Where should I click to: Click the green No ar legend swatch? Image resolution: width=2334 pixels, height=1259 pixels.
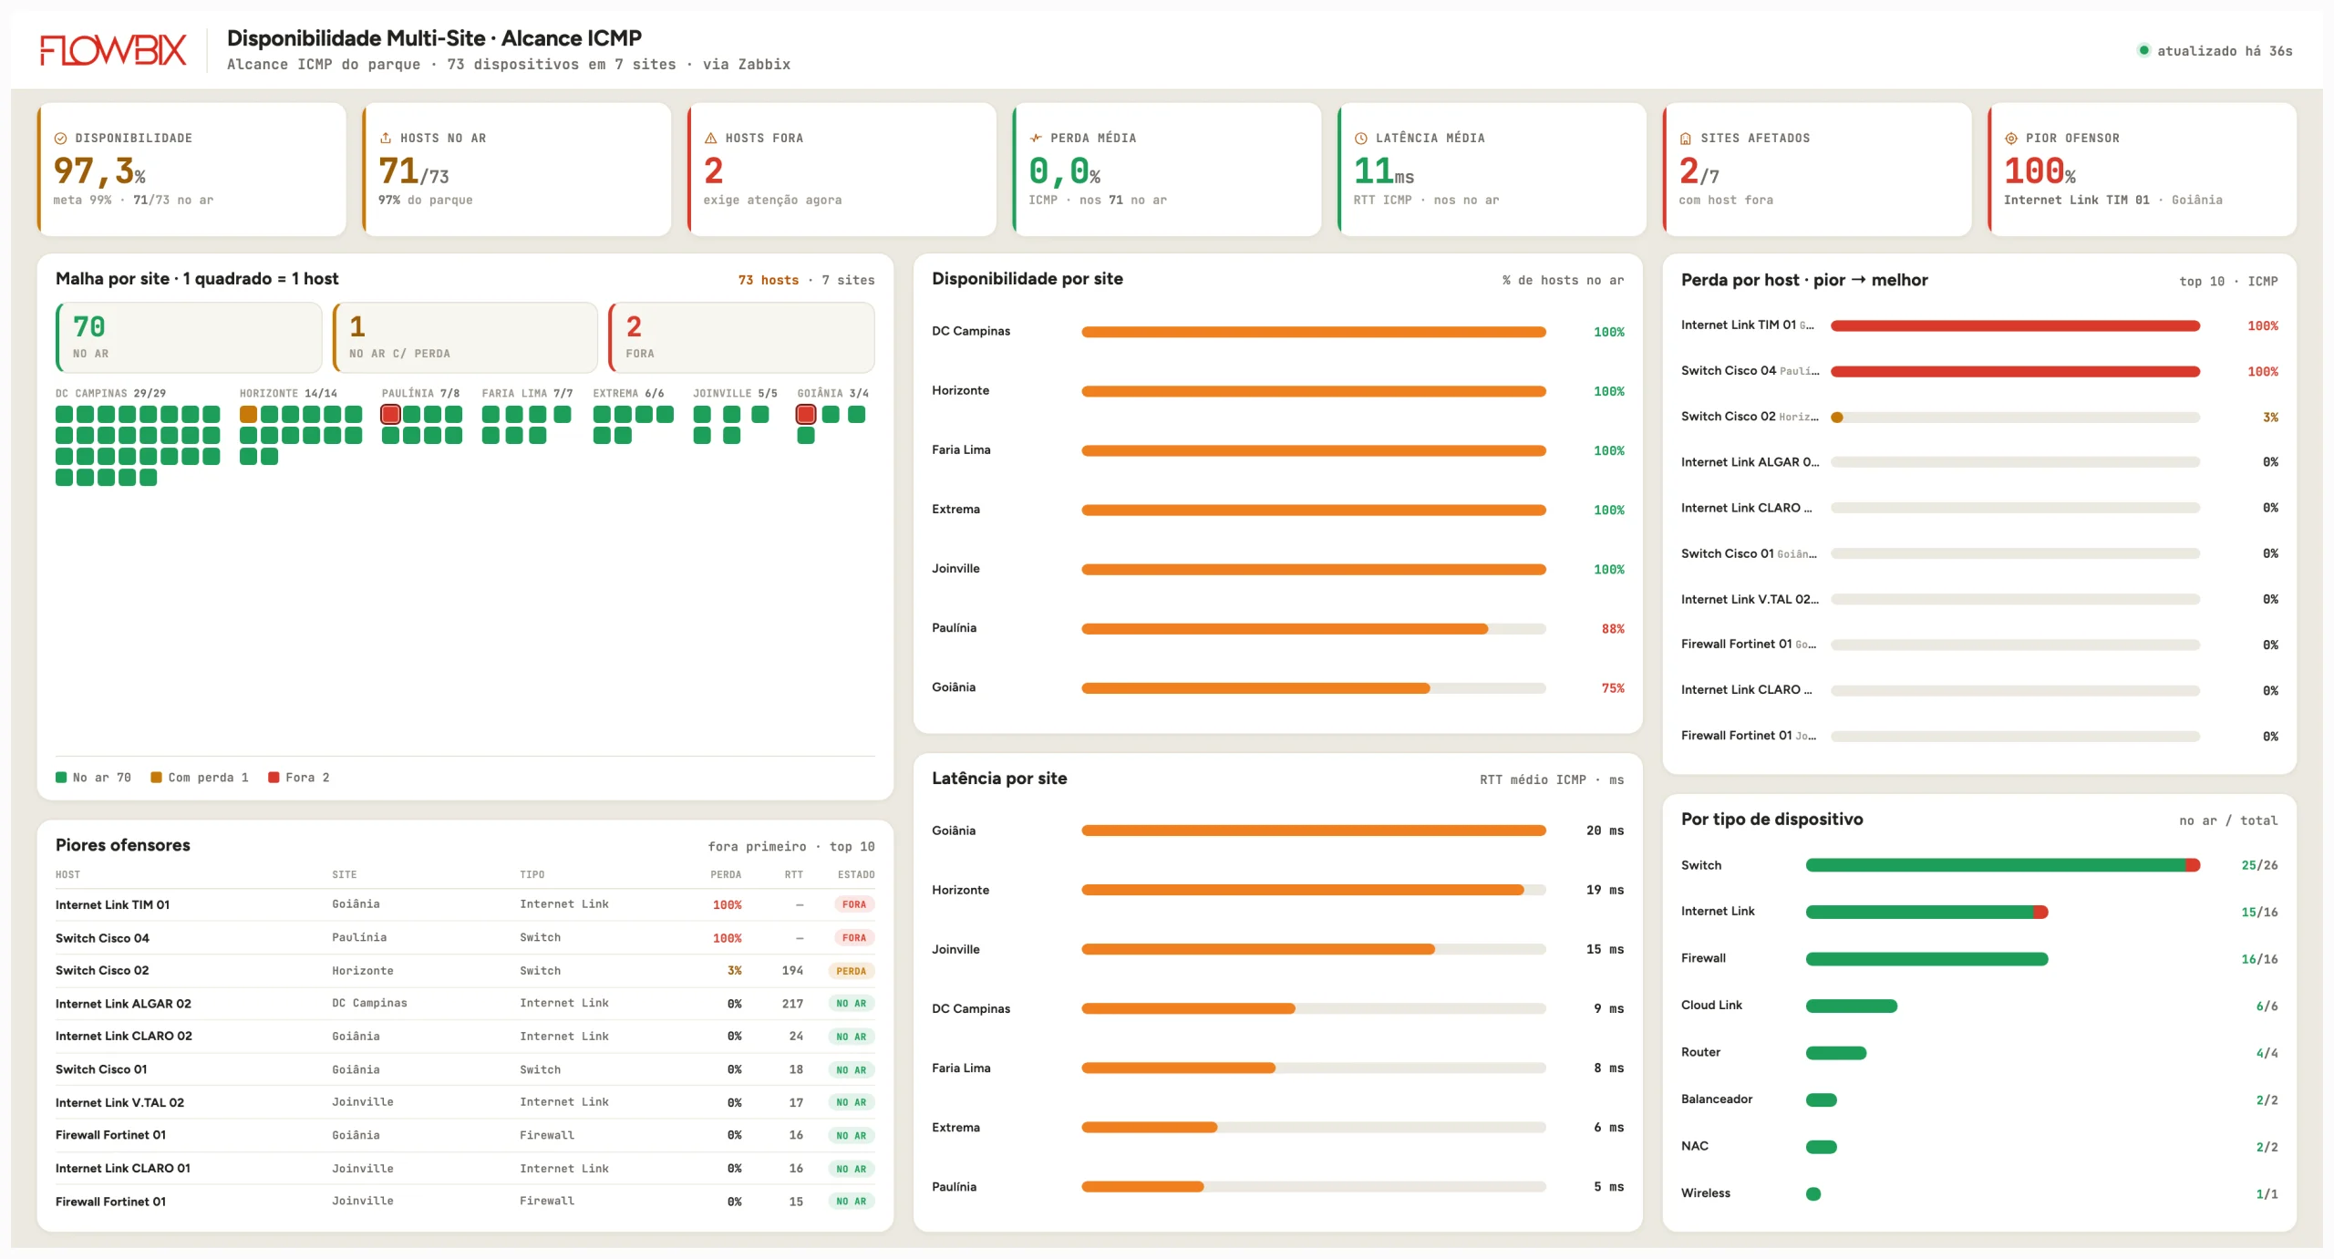tap(61, 778)
